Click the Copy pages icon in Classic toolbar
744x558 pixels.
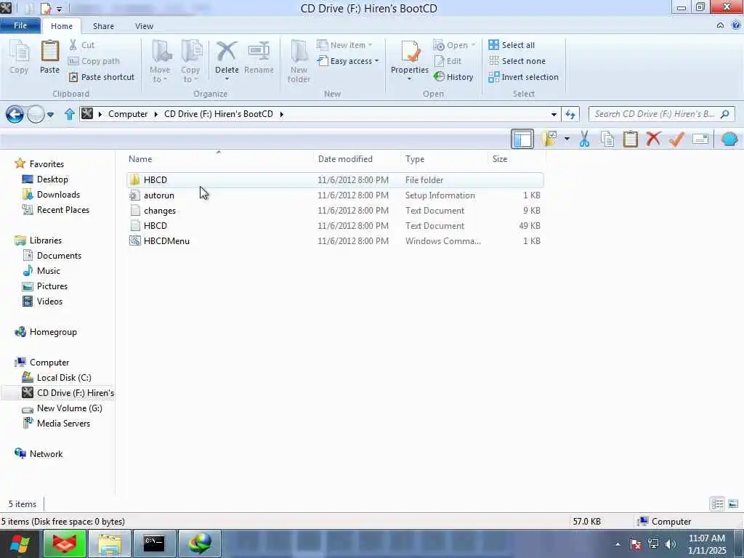point(607,139)
